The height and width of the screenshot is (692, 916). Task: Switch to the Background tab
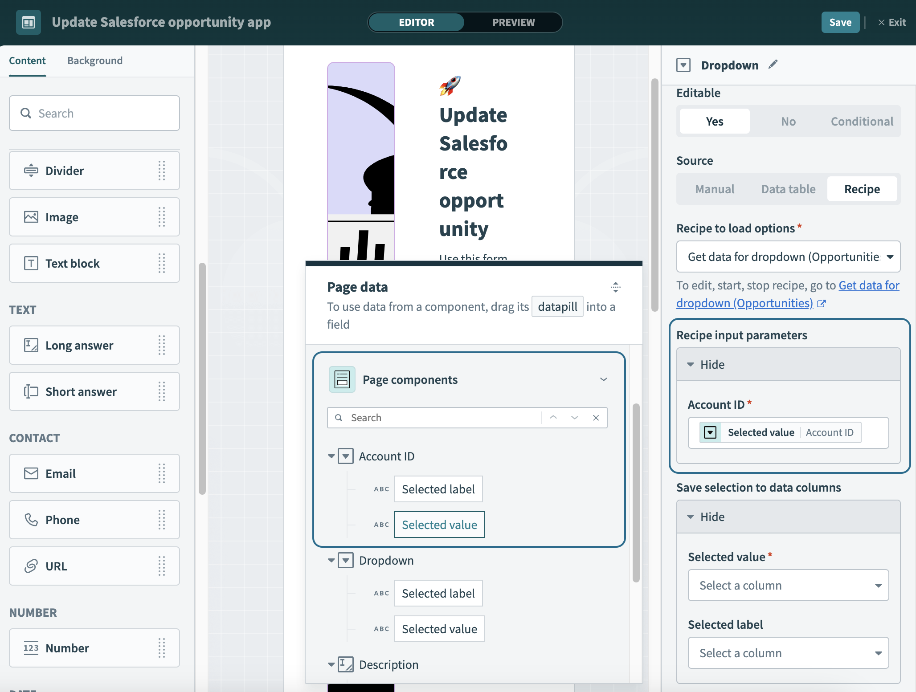pos(95,61)
